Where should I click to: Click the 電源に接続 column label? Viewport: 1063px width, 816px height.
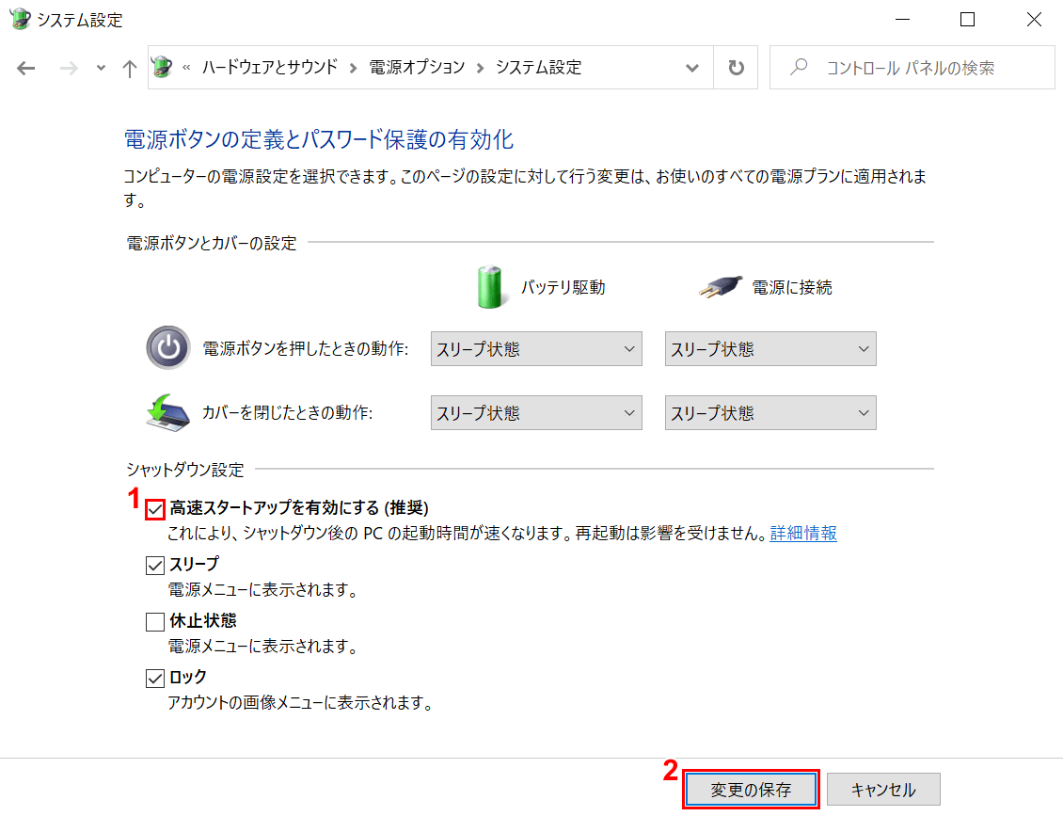tap(792, 287)
